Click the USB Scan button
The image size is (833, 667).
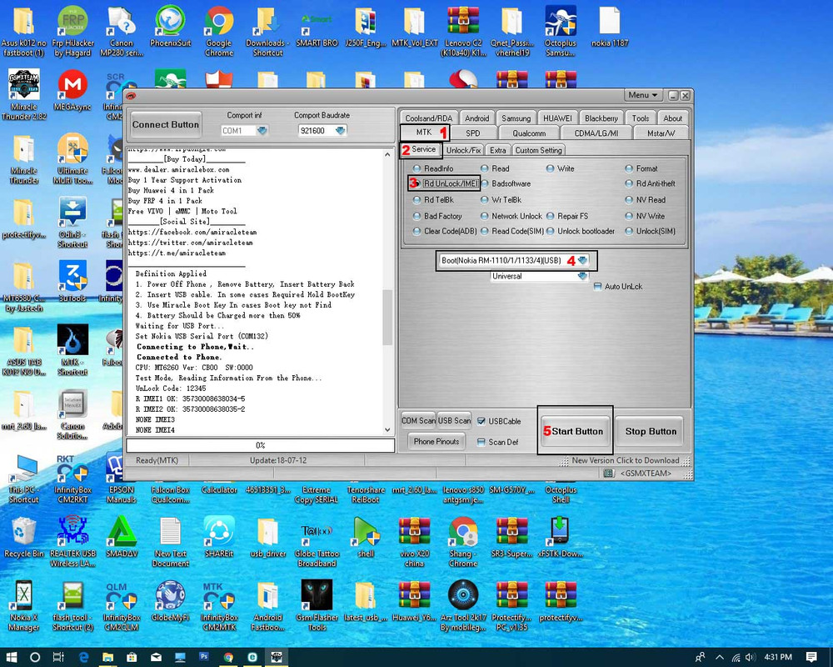(454, 420)
